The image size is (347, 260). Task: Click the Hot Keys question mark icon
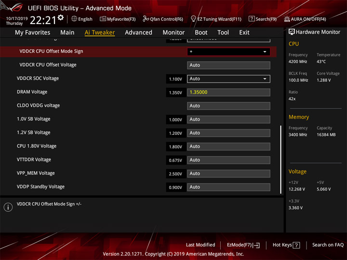(x=296, y=245)
